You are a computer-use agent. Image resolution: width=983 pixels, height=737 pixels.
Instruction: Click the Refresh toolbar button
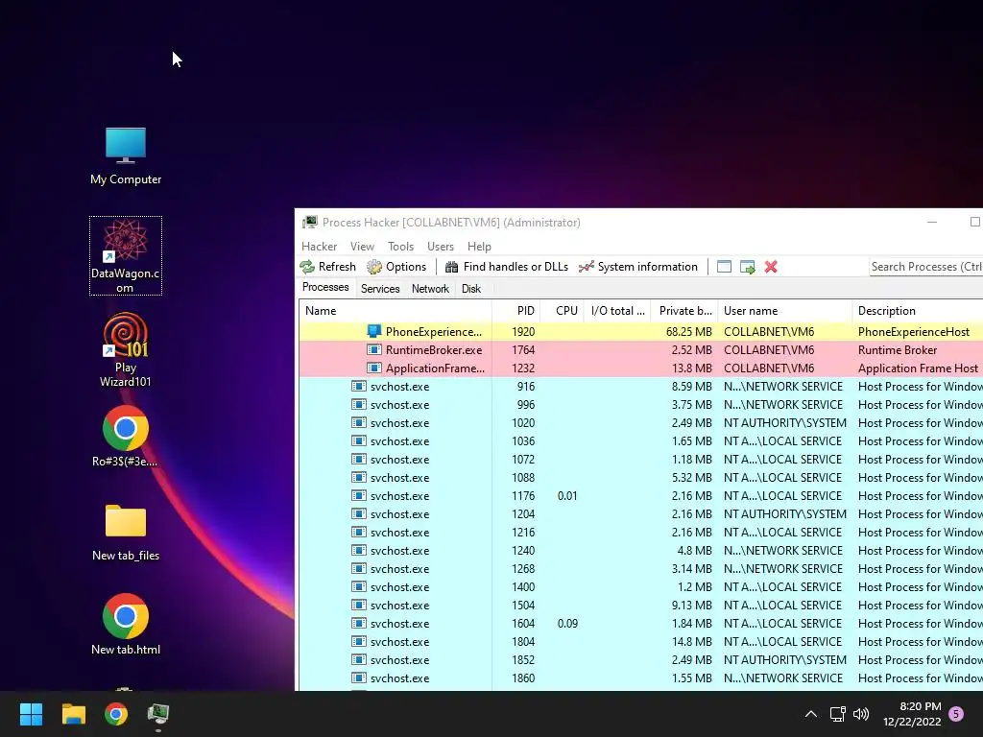[x=328, y=267]
